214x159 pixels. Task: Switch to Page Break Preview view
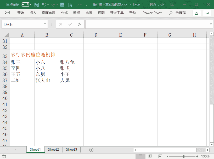[x=160, y=156]
